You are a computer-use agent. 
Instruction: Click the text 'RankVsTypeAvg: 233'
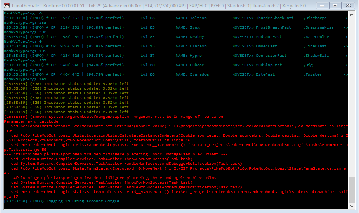(x=25, y=23)
